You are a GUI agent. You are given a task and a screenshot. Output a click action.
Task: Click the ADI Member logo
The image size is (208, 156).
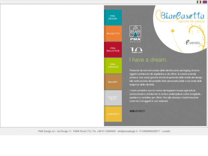pos(137,111)
